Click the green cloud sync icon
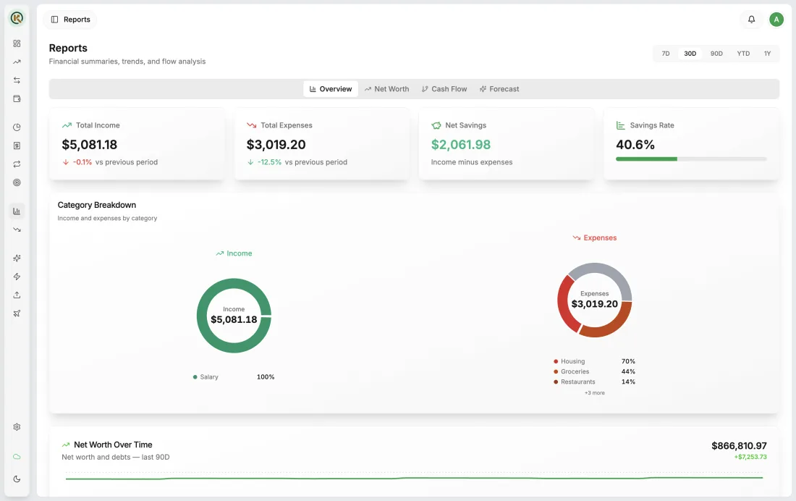The width and height of the screenshot is (796, 501). coord(17,457)
